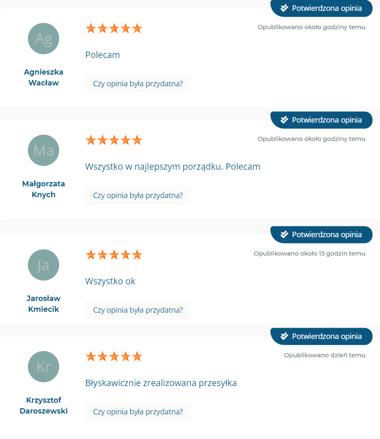Open Agnieszka Wacław reviewer name
The height and width of the screenshot is (439, 380).
pos(43,77)
